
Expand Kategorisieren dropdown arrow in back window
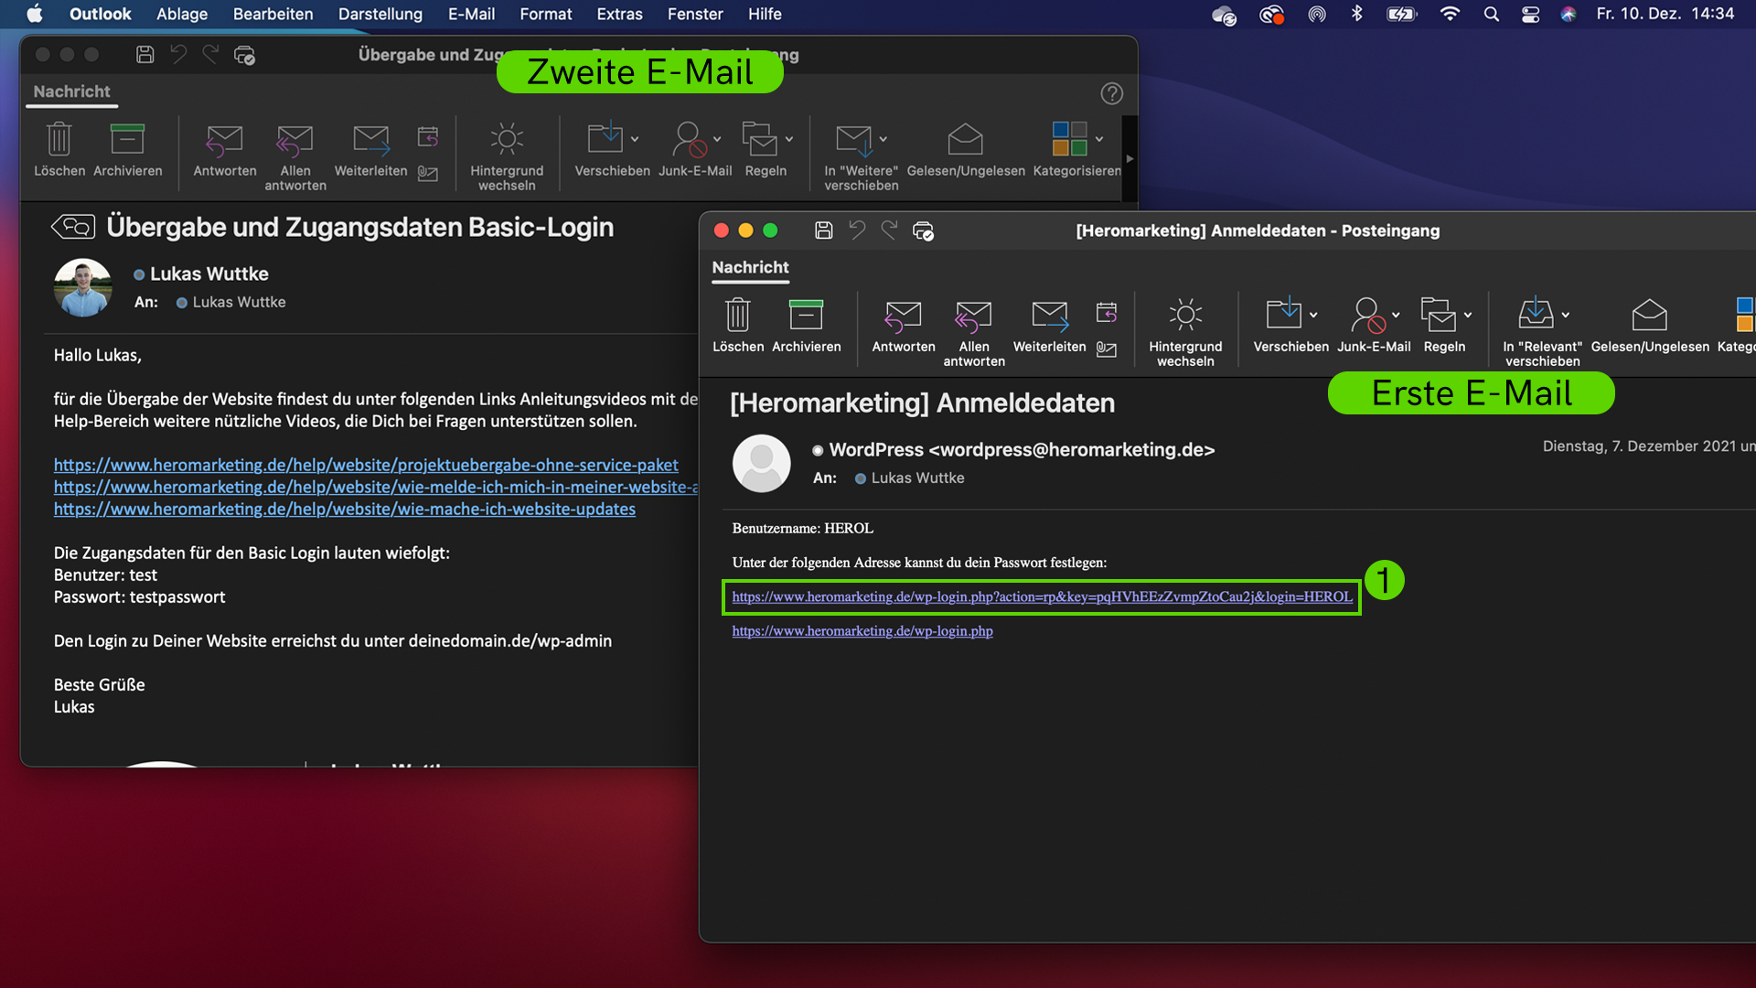(x=1099, y=139)
